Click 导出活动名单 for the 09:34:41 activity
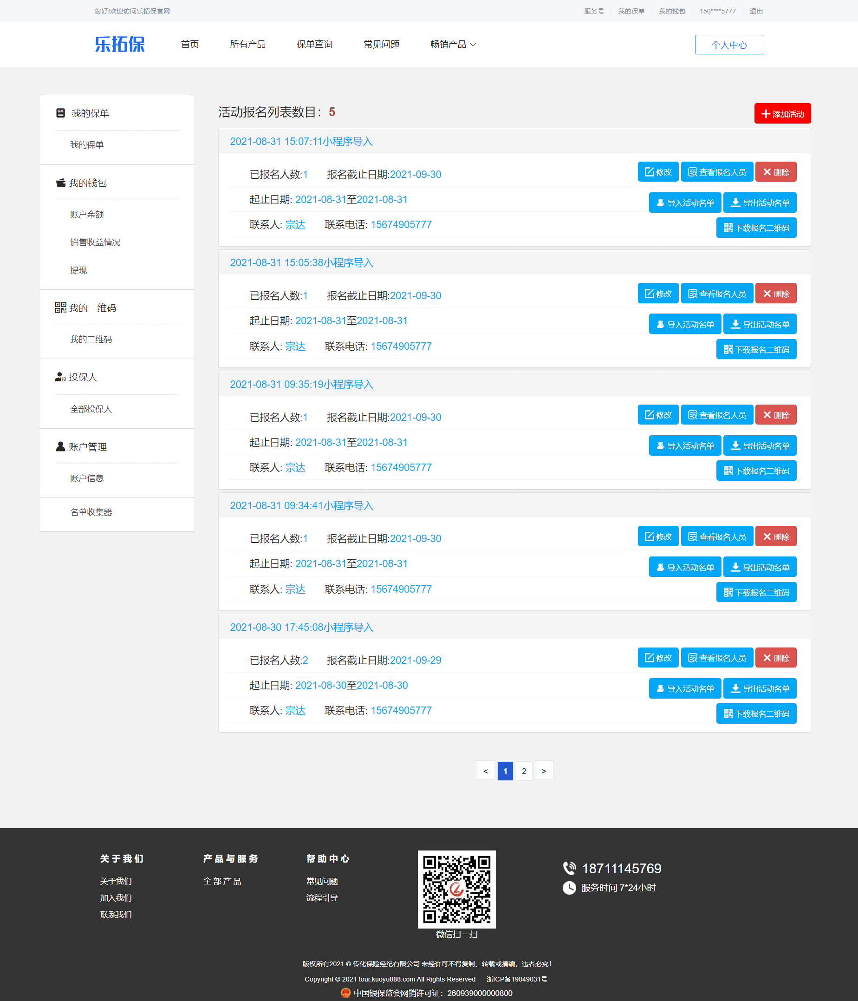The width and height of the screenshot is (858, 1001). click(760, 567)
